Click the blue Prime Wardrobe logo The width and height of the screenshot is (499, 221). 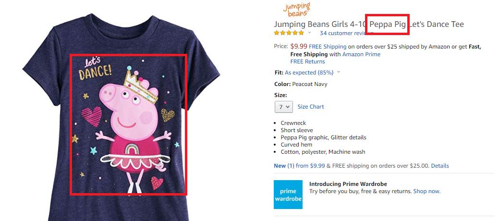(288, 195)
